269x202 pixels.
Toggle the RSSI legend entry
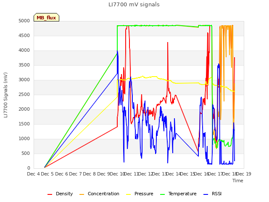(x=212, y=194)
